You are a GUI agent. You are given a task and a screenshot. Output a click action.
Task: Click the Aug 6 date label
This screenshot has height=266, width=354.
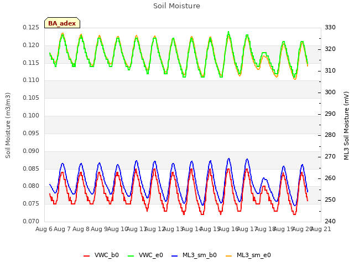point(44,229)
